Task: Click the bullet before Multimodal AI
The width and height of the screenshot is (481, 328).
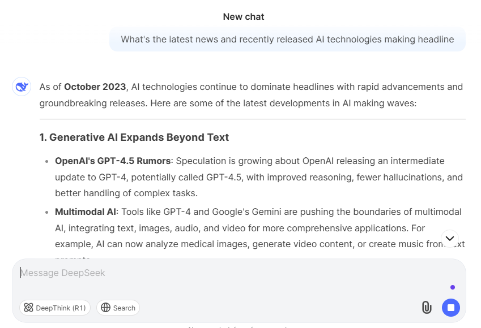Action: 46,213
